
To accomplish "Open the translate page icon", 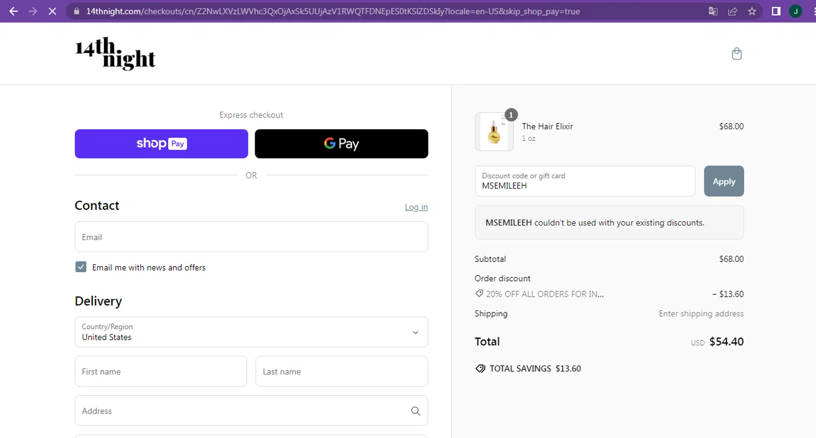I will [713, 11].
